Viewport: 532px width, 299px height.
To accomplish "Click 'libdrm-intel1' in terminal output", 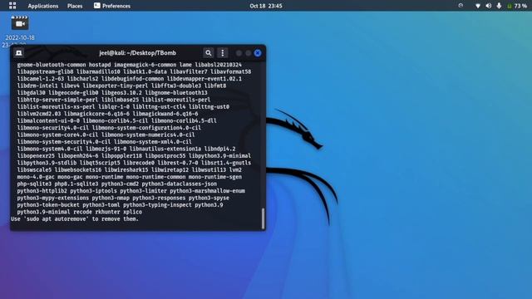I will [x=37, y=86].
